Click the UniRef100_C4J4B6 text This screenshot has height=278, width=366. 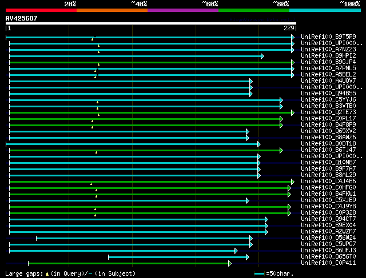pyautogui.click(x=328, y=181)
